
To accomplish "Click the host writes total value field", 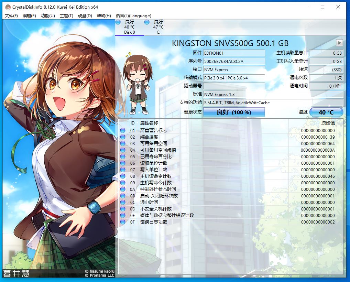I will (326, 62).
